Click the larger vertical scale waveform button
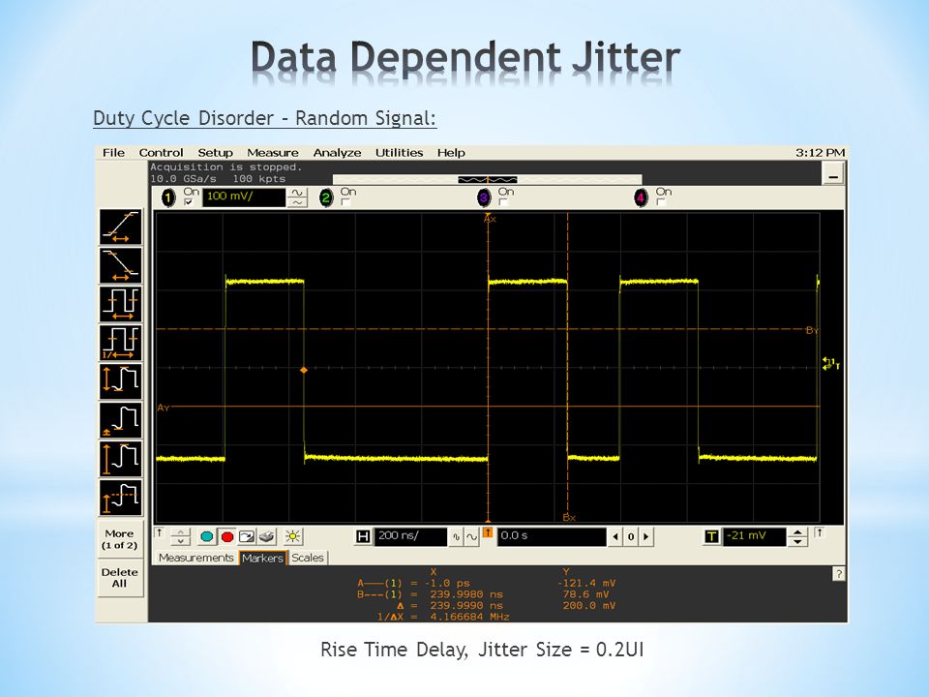929x697 pixels. (297, 193)
